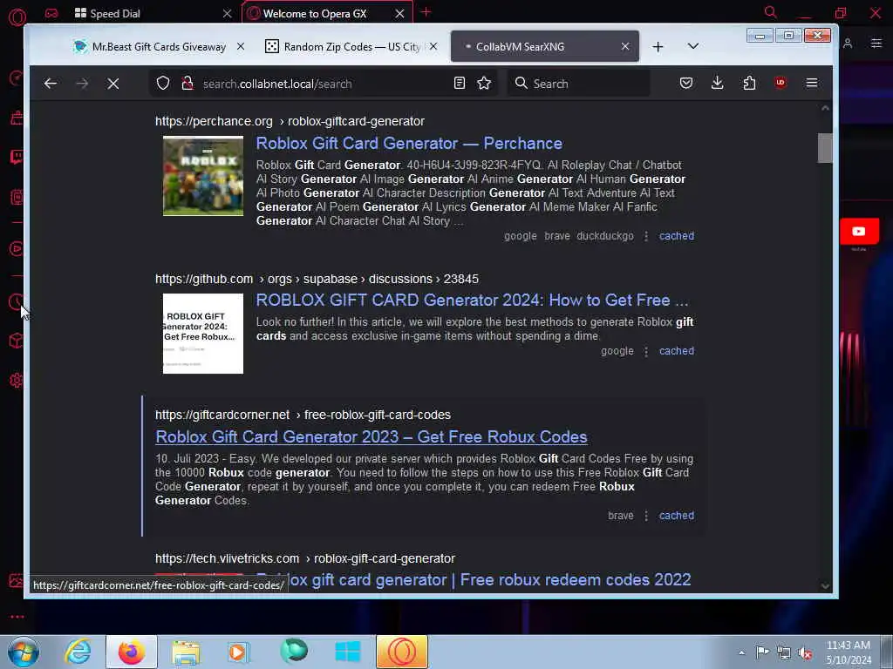Open Opera GX main menu logo

tap(17, 17)
